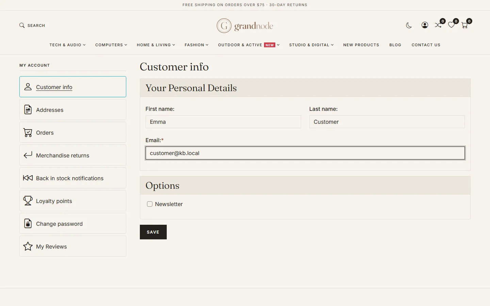The image size is (490, 306).
Task: Focus the Last name input field
Action: point(387,122)
